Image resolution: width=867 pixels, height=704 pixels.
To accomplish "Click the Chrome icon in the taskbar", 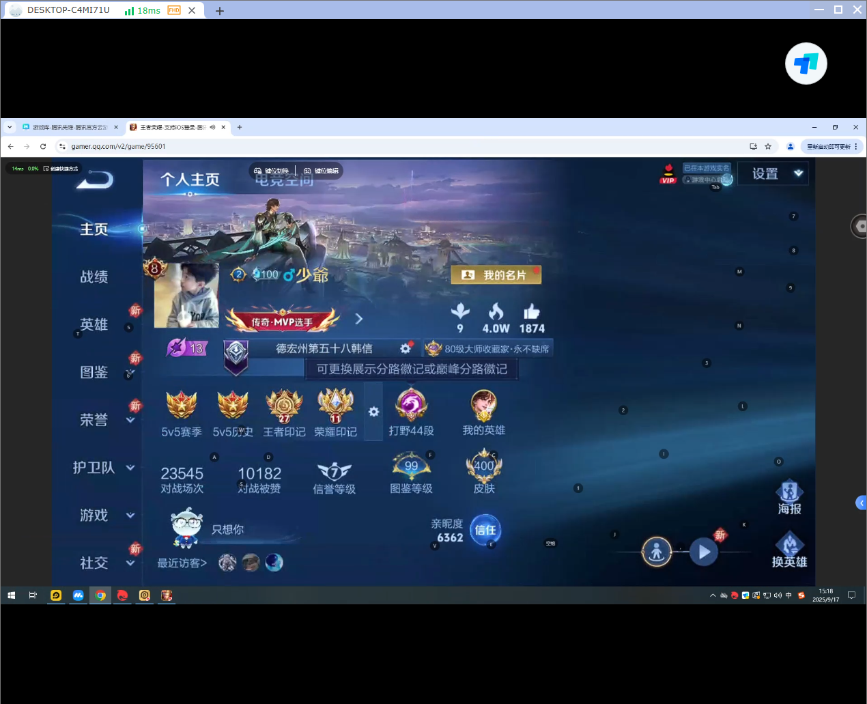I will [x=100, y=595].
